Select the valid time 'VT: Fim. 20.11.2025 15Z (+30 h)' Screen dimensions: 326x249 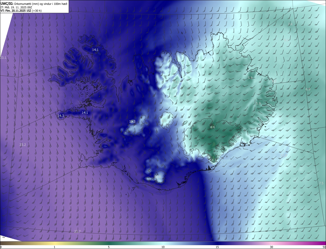coord(21,11)
